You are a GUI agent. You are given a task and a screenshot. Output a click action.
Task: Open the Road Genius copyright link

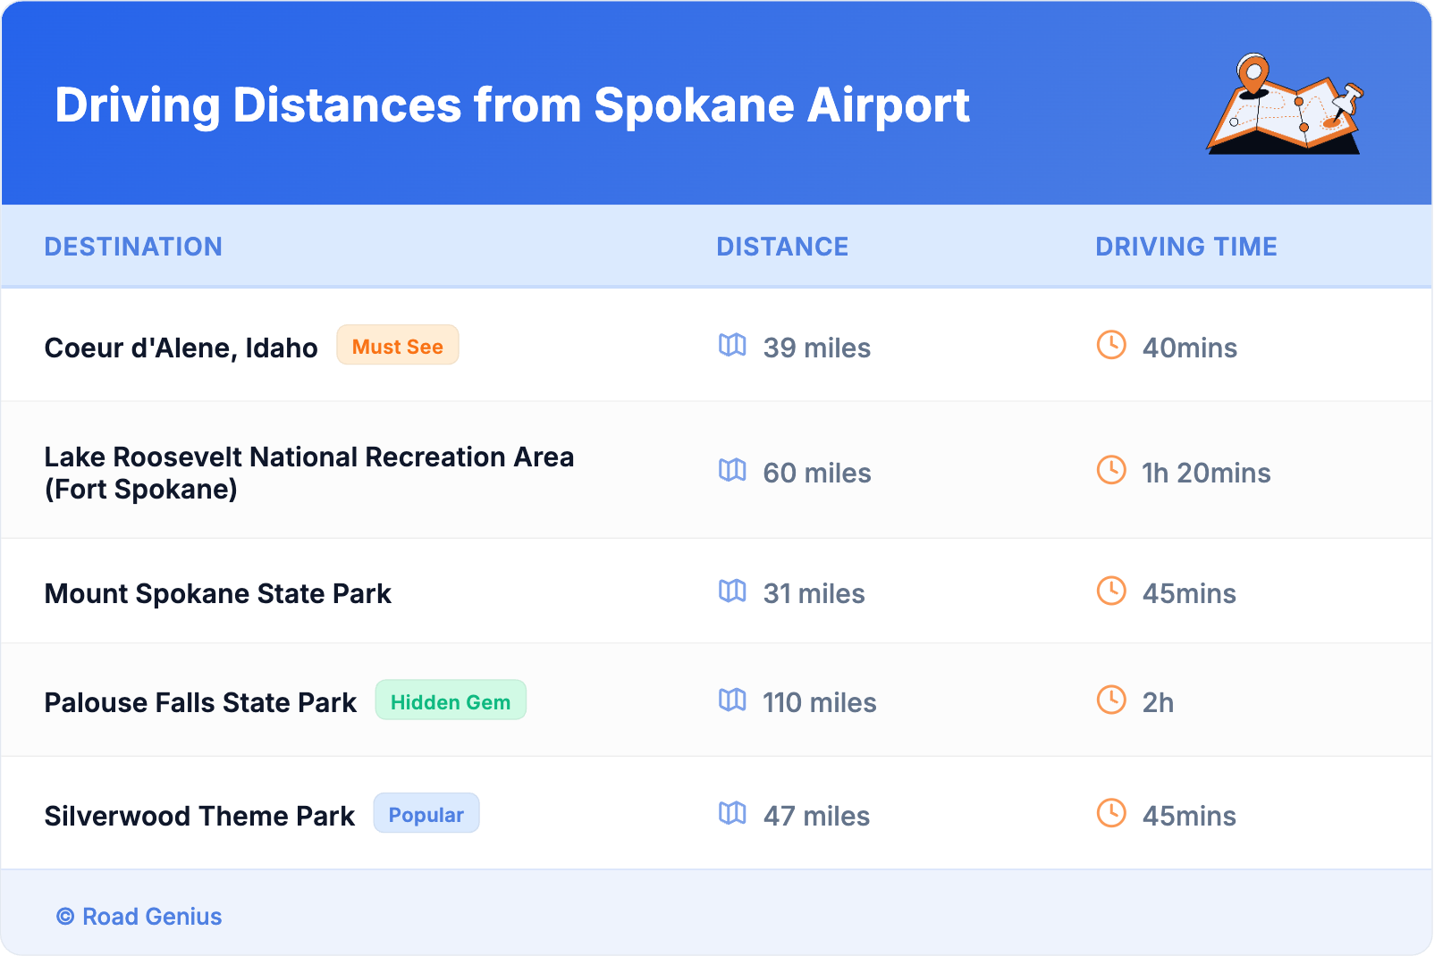(x=139, y=917)
